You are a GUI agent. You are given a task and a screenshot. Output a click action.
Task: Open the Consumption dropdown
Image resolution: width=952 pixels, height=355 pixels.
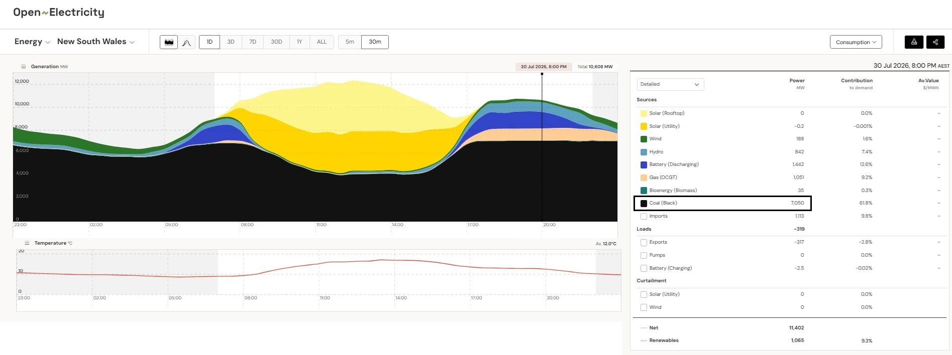[856, 42]
